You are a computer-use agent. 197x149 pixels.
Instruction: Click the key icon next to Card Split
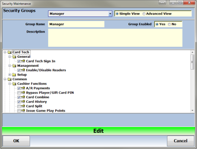(23, 106)
